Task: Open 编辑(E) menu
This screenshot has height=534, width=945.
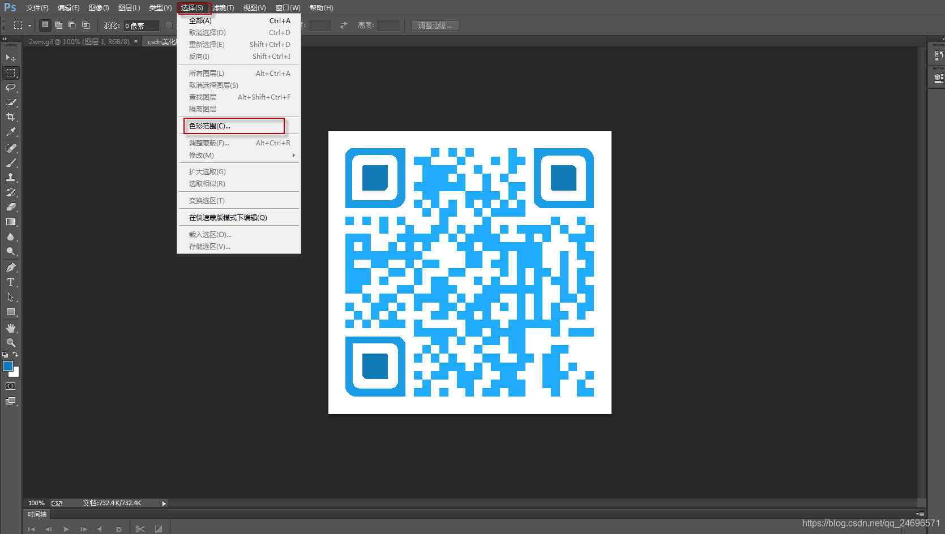Action: (x=69, y=8)
